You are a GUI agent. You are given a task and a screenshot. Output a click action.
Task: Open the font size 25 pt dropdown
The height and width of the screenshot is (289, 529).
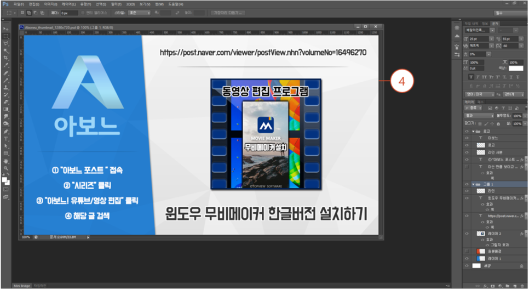pos(492,39)
